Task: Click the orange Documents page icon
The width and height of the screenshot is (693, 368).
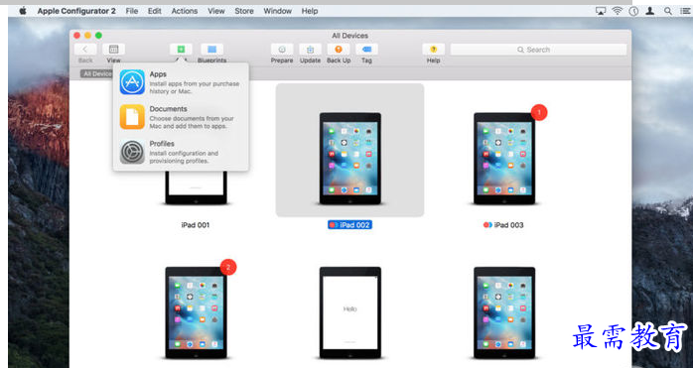Action: [132, 117]
